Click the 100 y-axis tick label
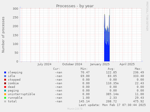This screenshot has height=112, width=150. [15, 44]
